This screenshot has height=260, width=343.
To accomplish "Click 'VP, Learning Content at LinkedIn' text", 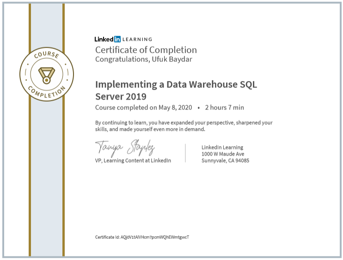I will 133,161.
